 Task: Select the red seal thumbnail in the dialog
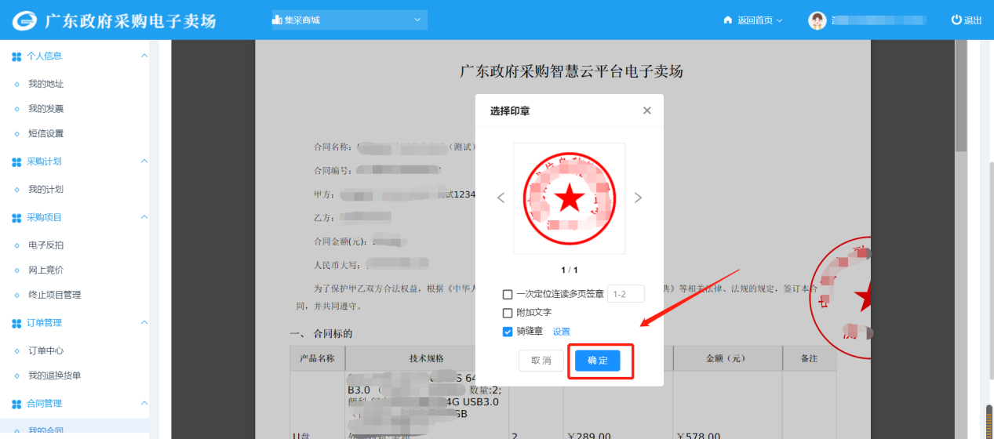coord(570,198)
